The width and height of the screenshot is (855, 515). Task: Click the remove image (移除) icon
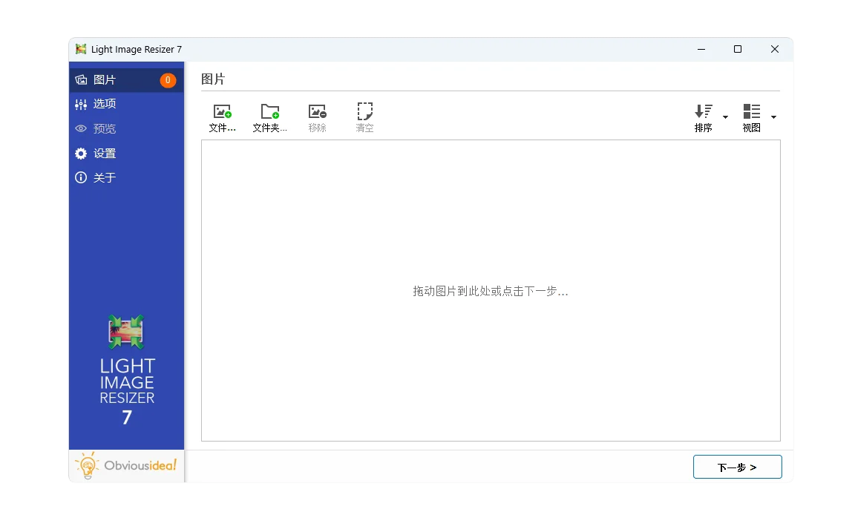[317, 111]
